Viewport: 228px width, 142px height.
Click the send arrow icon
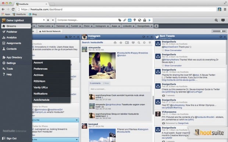[150, 20]
